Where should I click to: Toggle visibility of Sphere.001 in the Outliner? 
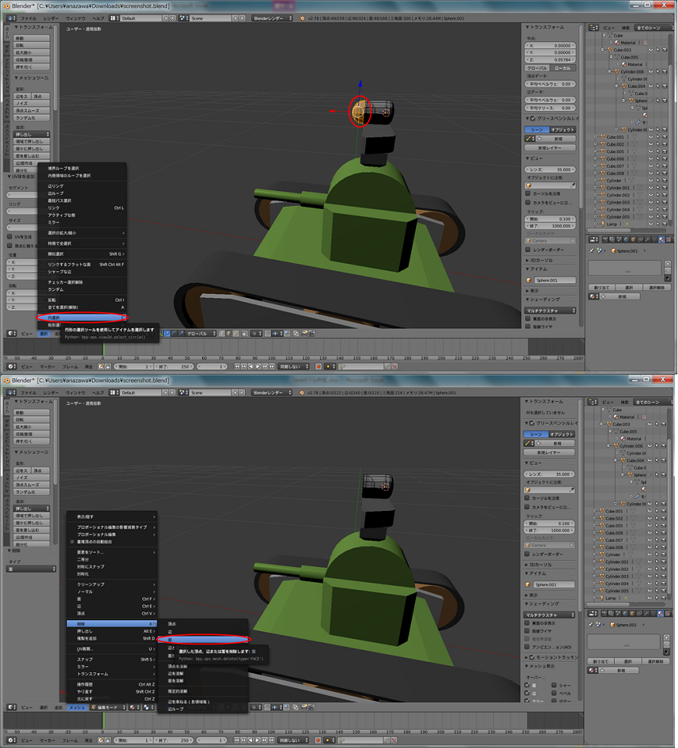651,101
